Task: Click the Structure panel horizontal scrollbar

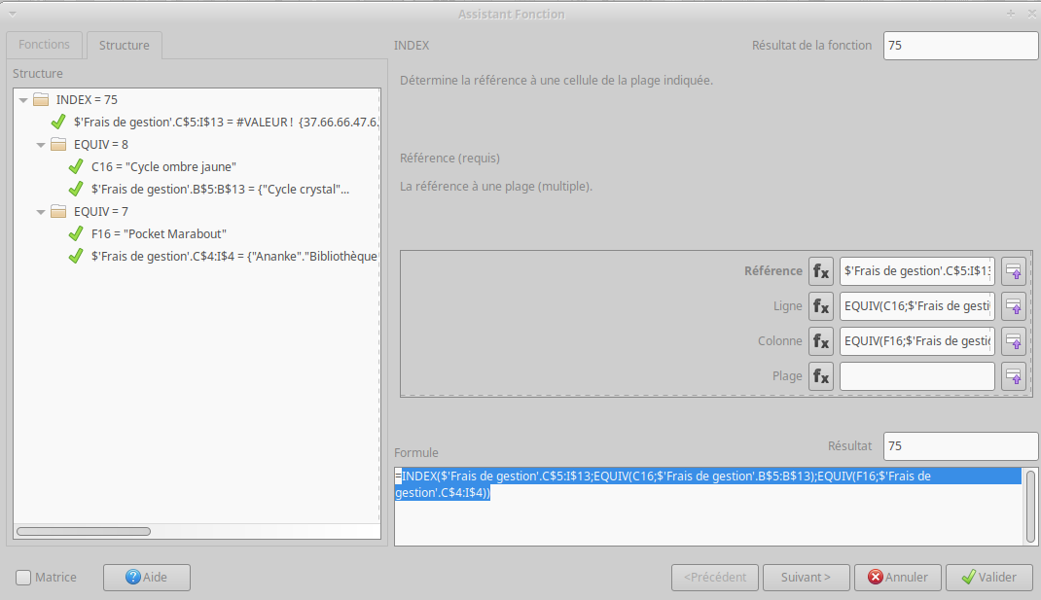Action: coord(84,531)
